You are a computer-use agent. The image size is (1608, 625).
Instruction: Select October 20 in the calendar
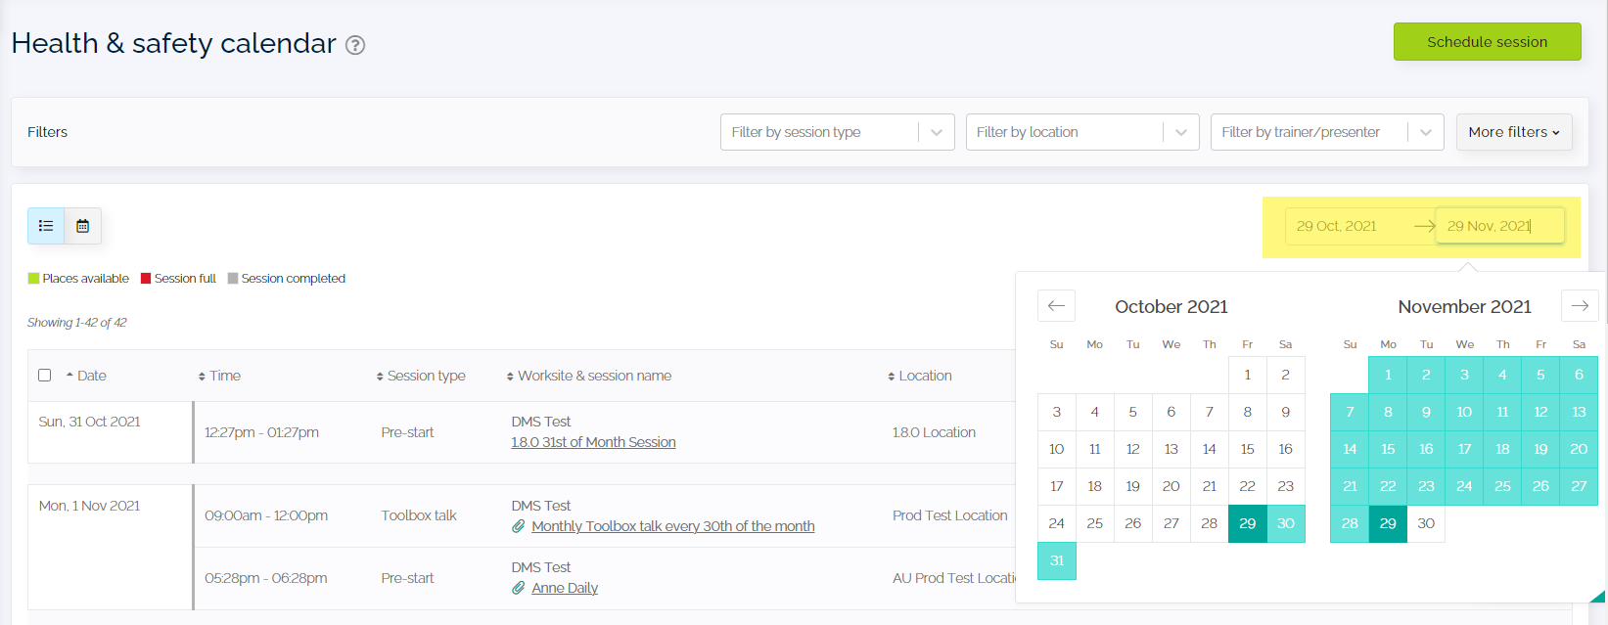click(1171, 486)
